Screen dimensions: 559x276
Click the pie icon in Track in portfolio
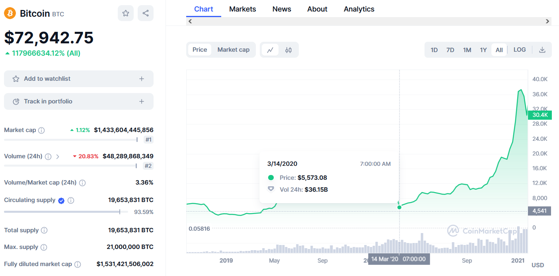[16, 101]
